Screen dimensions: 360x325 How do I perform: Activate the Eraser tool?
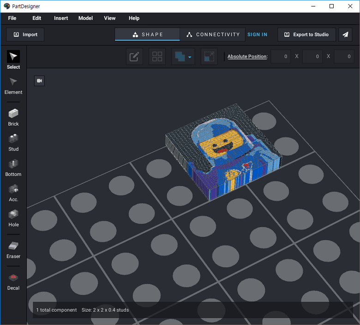pyautogui.click(x=13, y=250)
